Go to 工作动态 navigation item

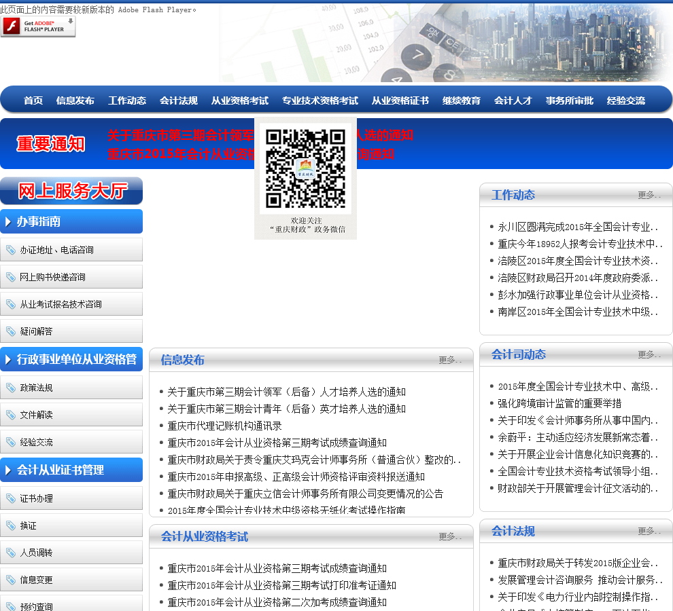[127, 100]
